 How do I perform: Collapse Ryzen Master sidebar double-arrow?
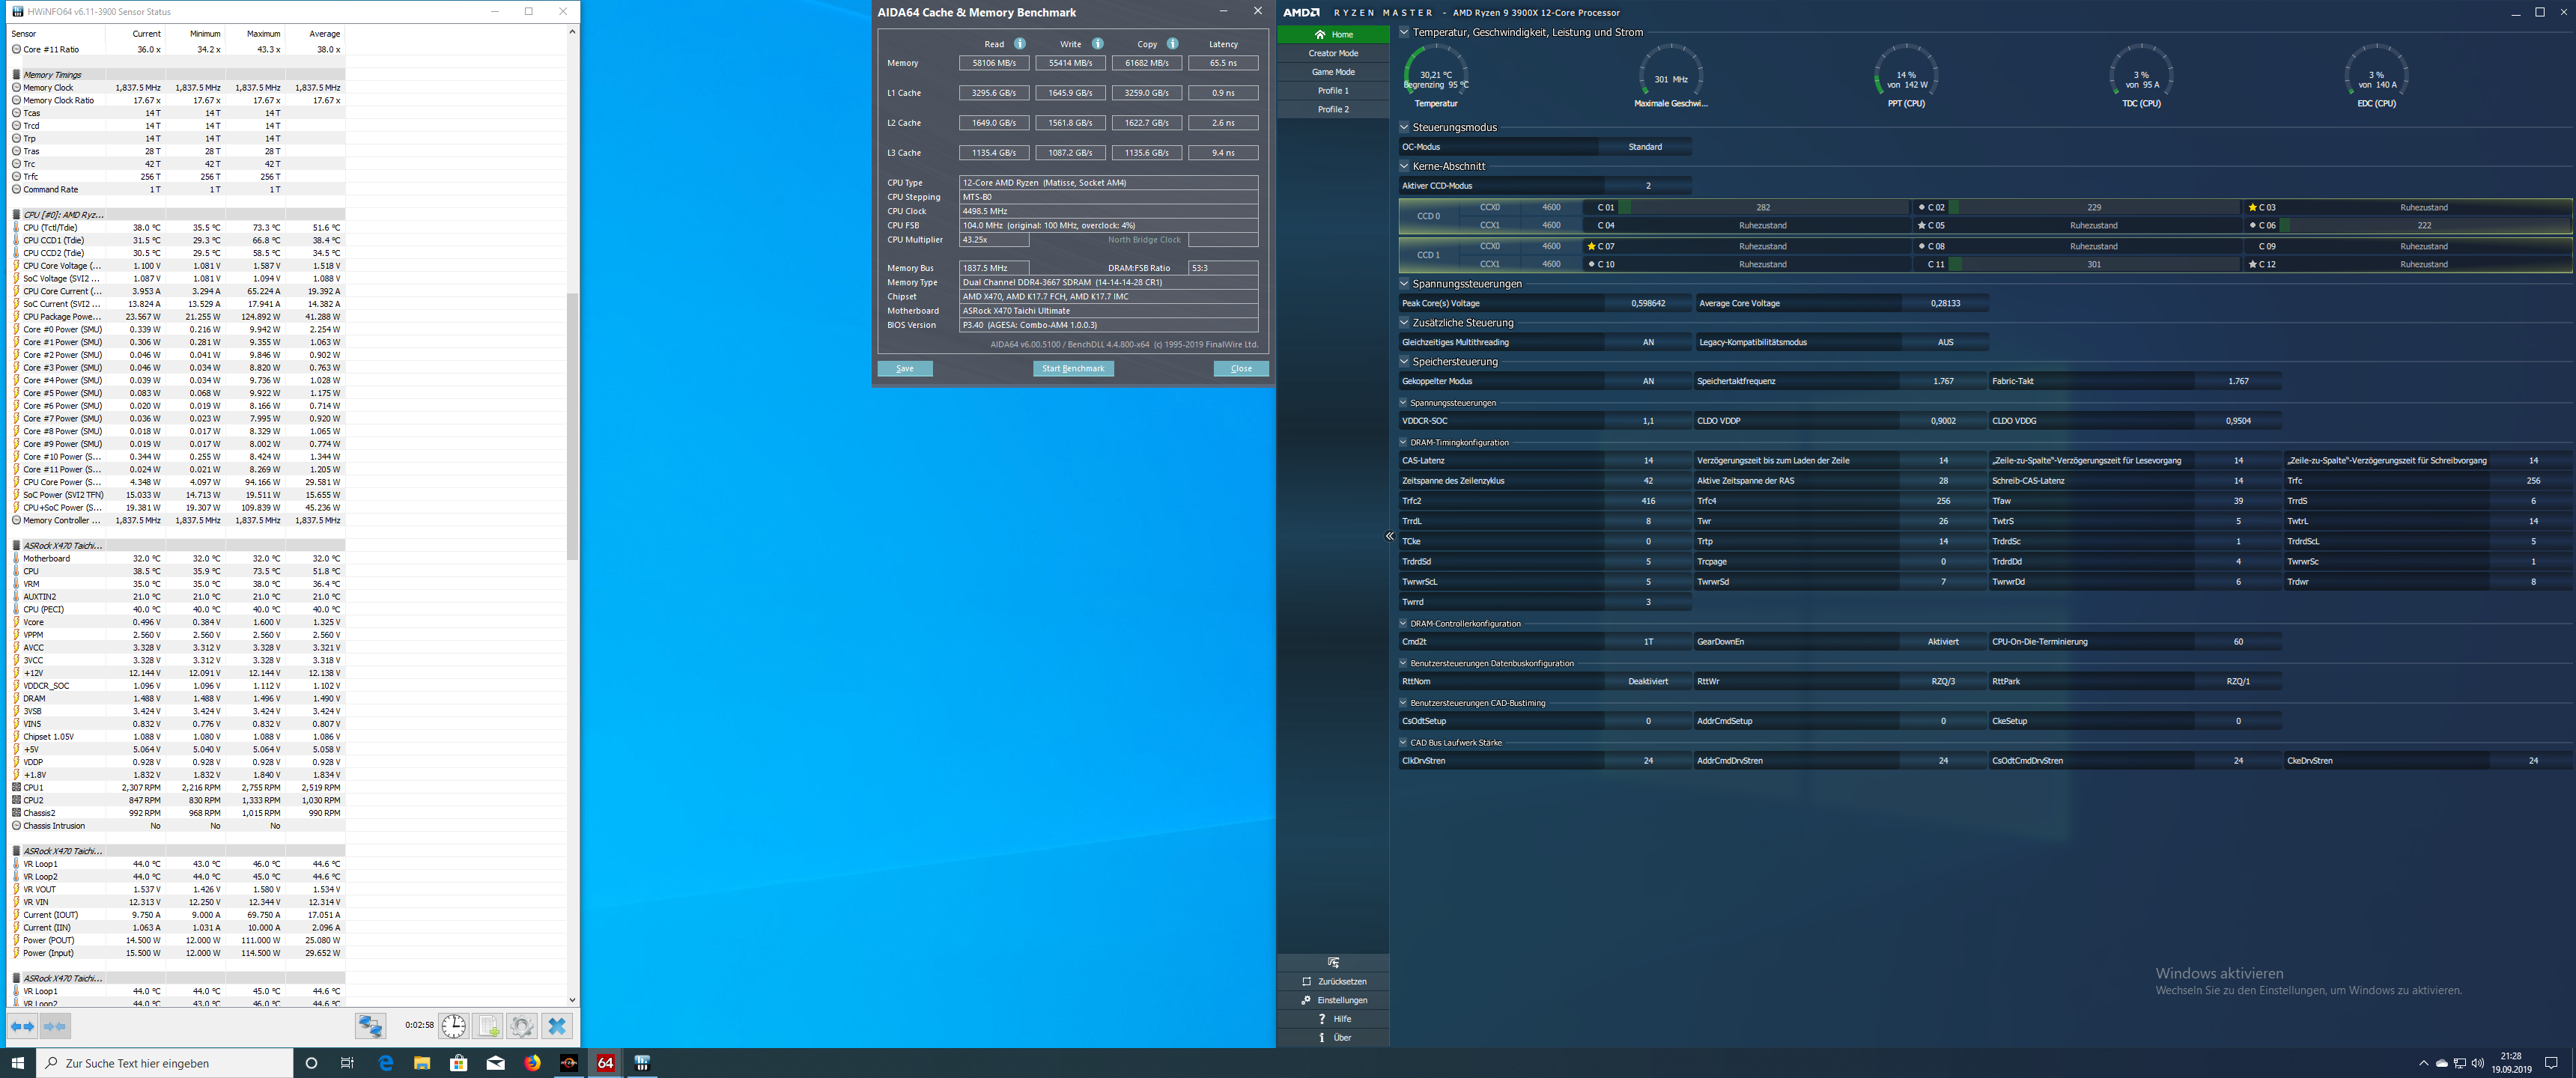[x=1389, y=537]
